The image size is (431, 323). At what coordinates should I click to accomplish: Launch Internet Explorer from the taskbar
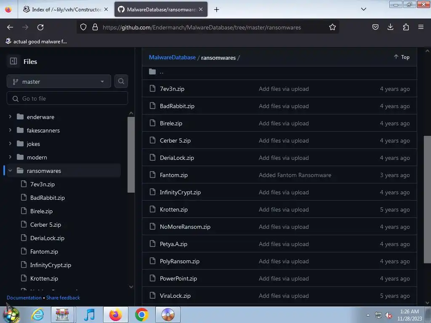(x=37, y=315)
